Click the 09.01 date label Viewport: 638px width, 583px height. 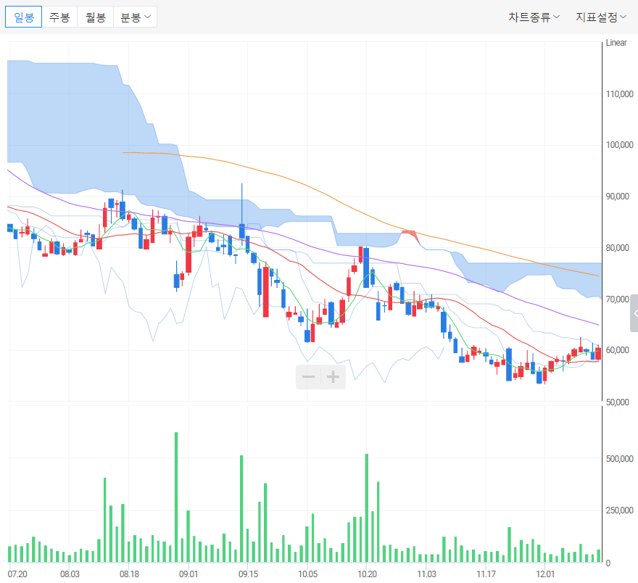188,574
